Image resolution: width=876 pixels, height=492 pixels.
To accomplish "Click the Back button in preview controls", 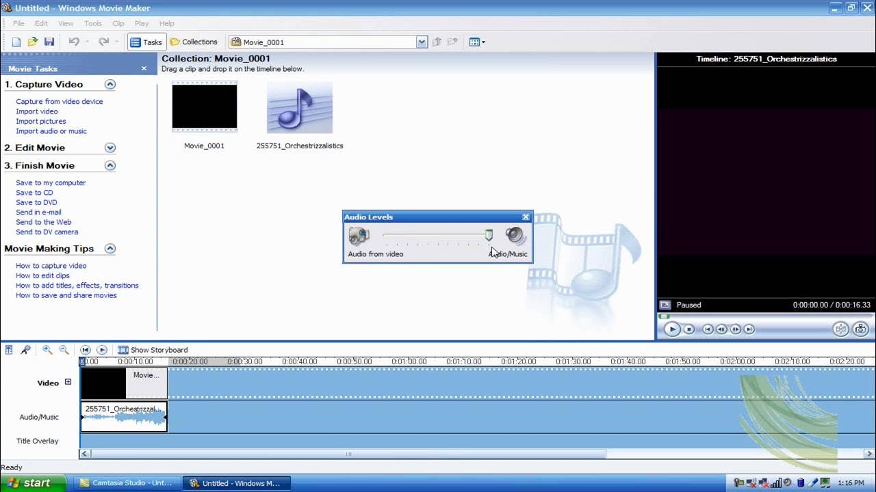I will pyautogui.click(x=708, y=329).
